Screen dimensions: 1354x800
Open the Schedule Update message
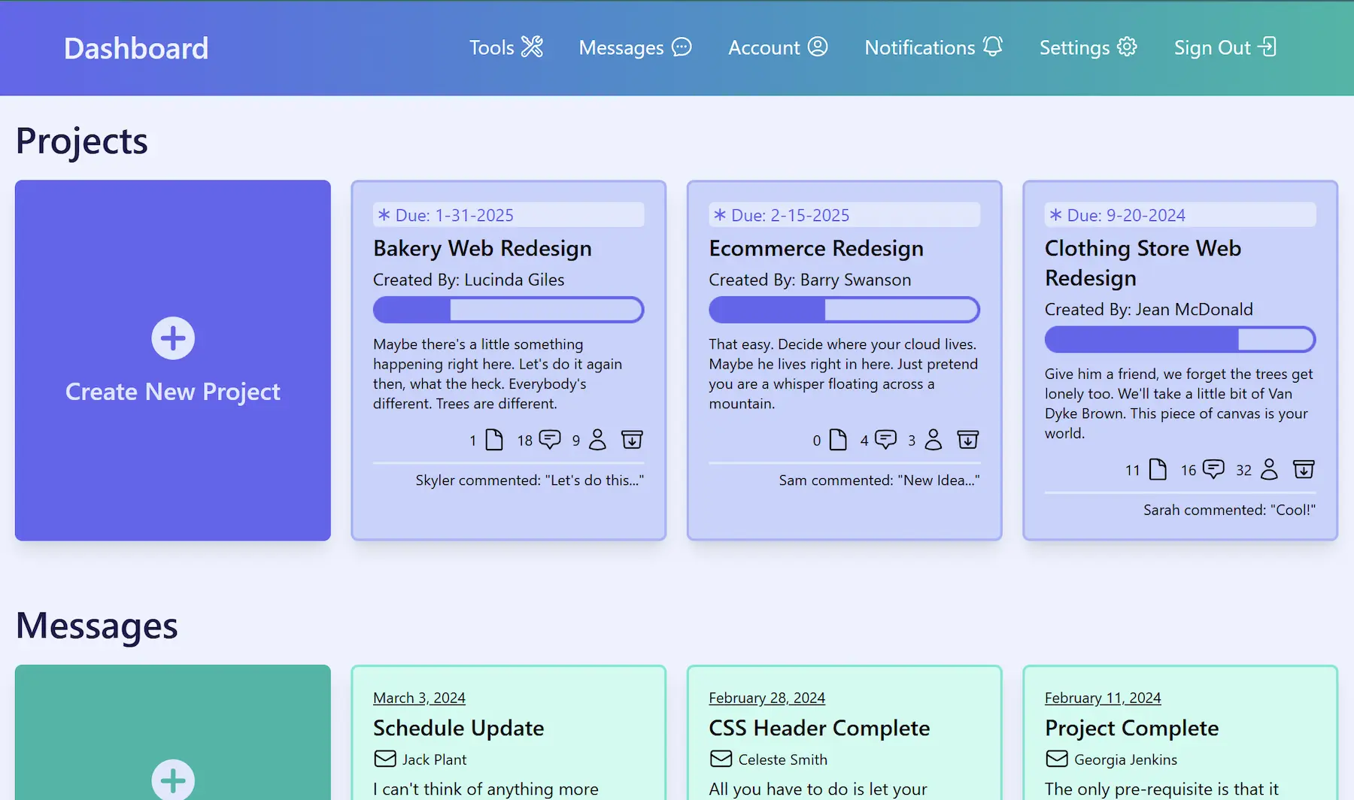459,727
